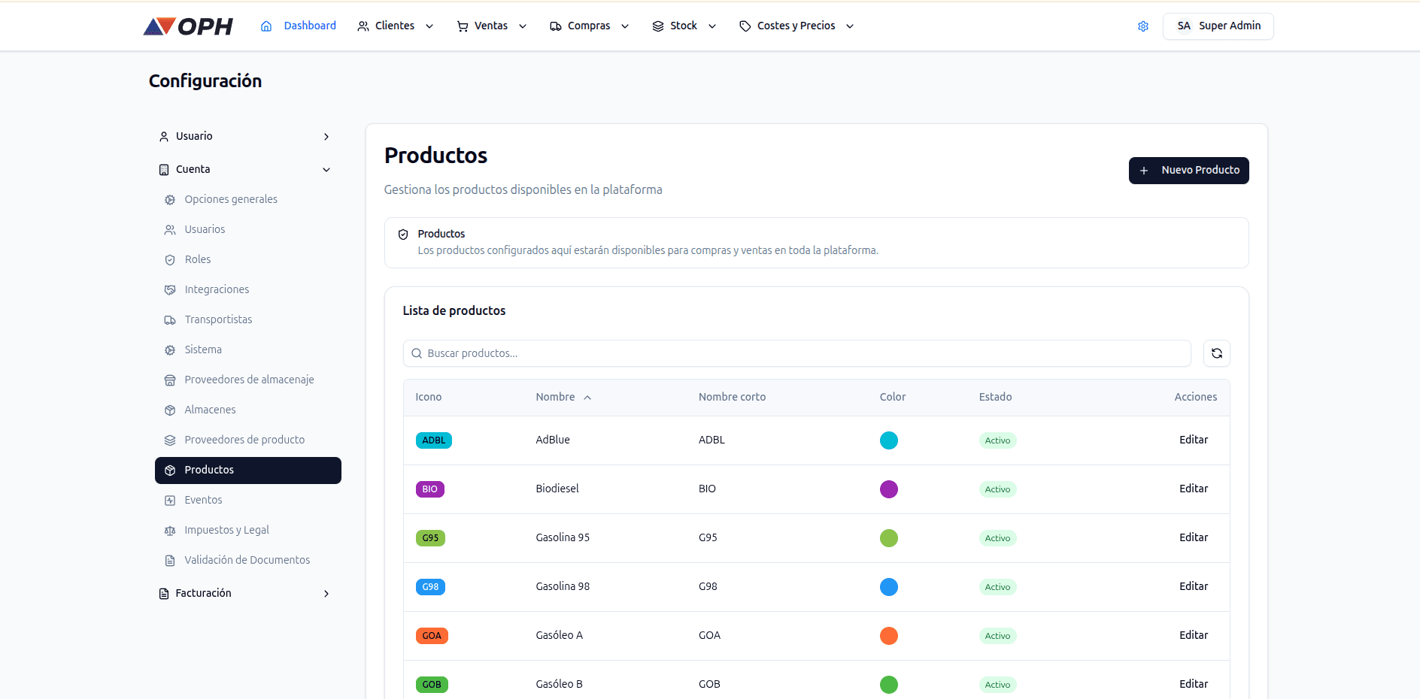Click the search magnifier icon in Buscar productos

point(417,353)
